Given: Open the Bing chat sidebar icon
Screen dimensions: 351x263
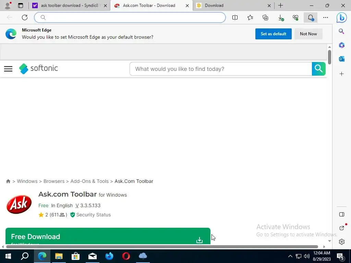Looking at the screenshot, I should coord(342,17).
